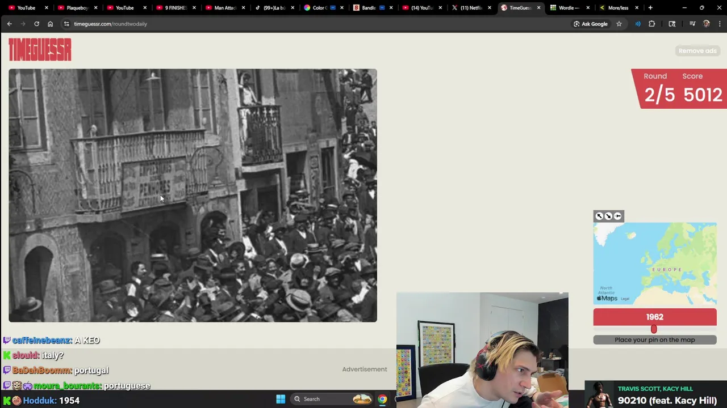Viewport: 727px width, 408px height.
Task: Switch to the (99+) La TikTok tab
Action: [274, 8]
